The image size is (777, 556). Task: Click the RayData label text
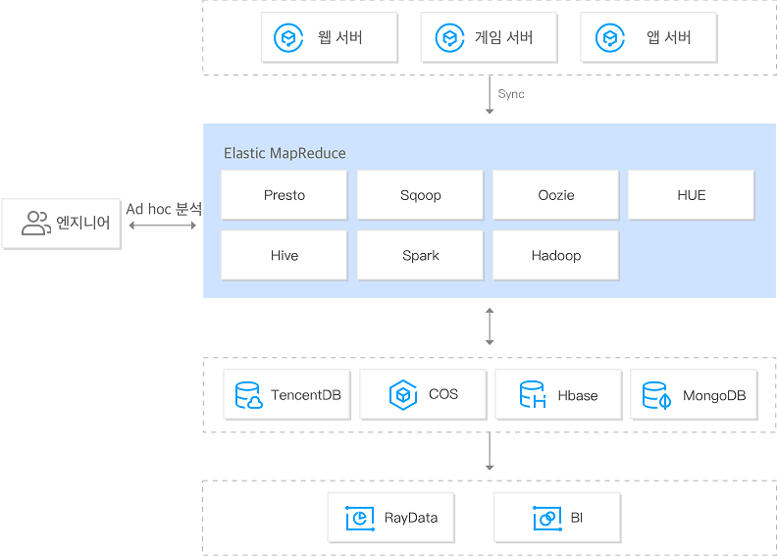411,518
